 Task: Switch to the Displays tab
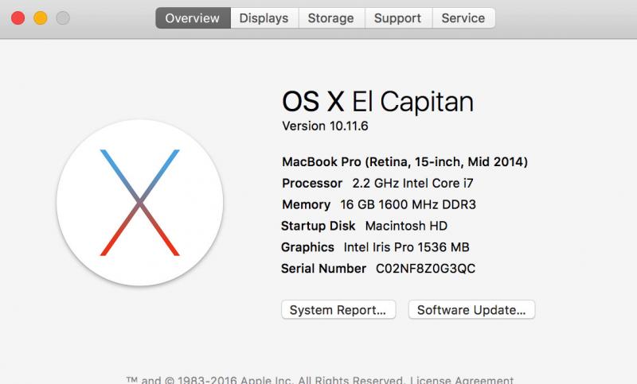click(x=264, y=18)
